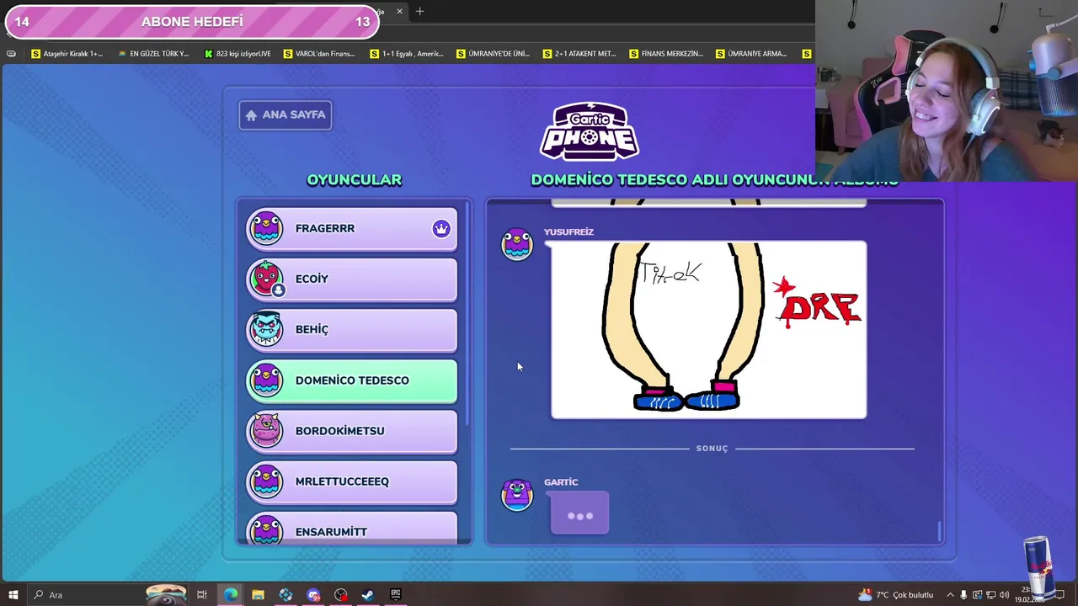Click BORDOKİMETSU's pink pig avatar

pos(267,430)
